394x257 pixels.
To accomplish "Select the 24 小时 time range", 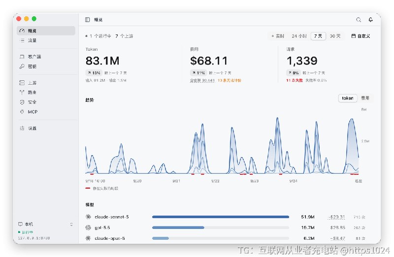I will click(299, 36).
